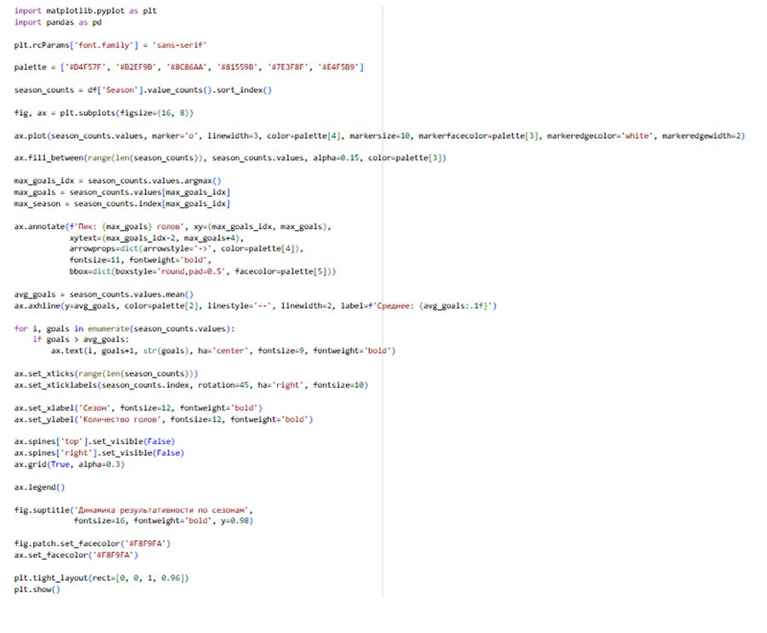The height and width of the screenshot is (633, 767).
Task: Click the "fontsize=16, fontweight='bold', y=0.98" line
Action: click(164, 521)
